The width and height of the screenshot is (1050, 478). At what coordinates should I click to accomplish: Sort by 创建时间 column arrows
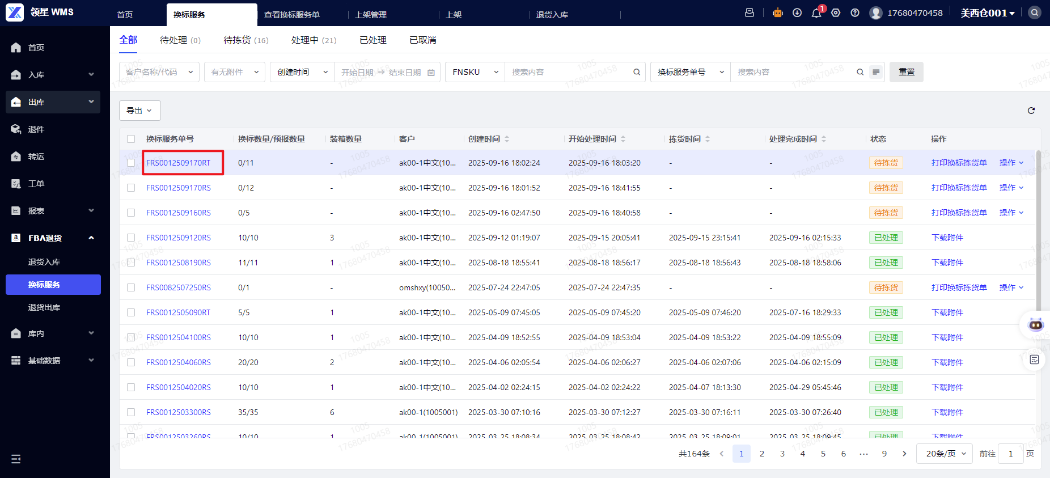[507, 139]
